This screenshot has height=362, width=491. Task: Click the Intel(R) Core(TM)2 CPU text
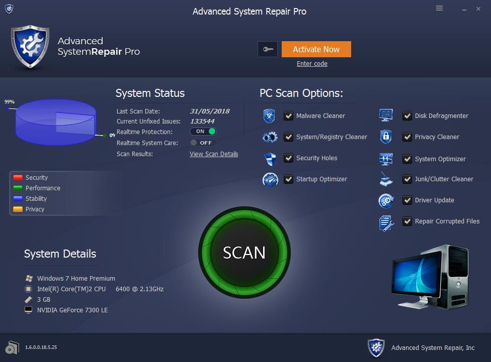[x=71, y=289]
